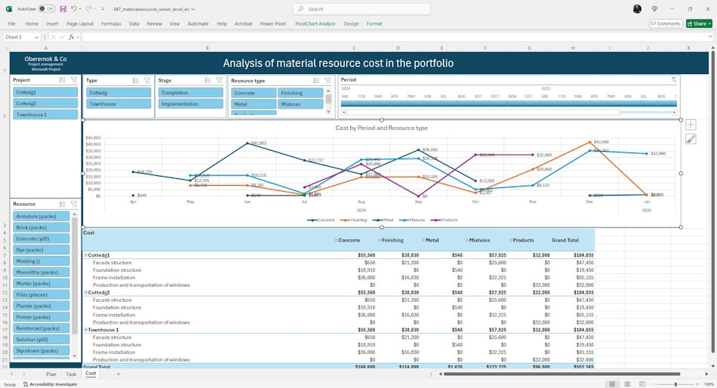Save the workbook using the floppy disk icon
This screenshot has height=388, width=717.
point(63,9)
